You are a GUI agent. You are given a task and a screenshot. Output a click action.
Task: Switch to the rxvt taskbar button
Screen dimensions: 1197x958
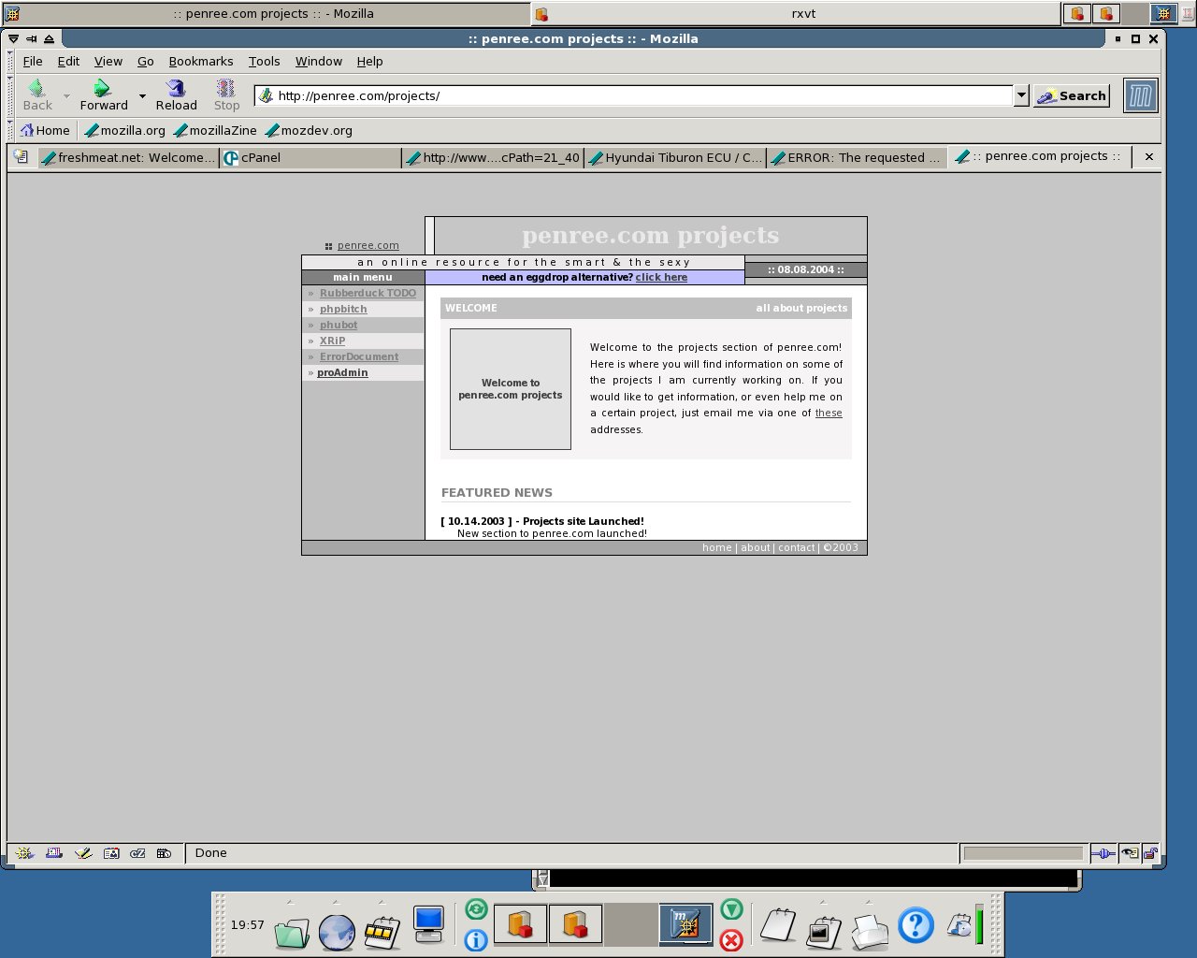coord(797,13)
